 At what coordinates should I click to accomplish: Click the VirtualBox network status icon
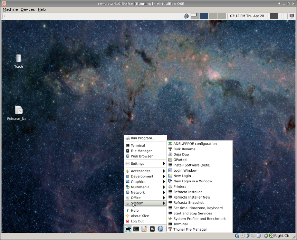[x=248, y=236]
